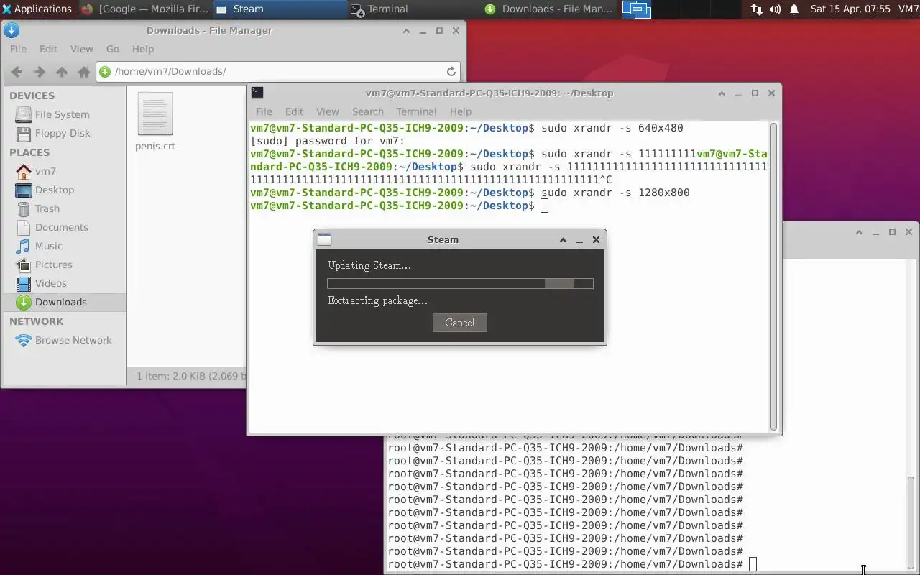
Task: Open terminal window menu icon in title bar
Action: point(257,93)
